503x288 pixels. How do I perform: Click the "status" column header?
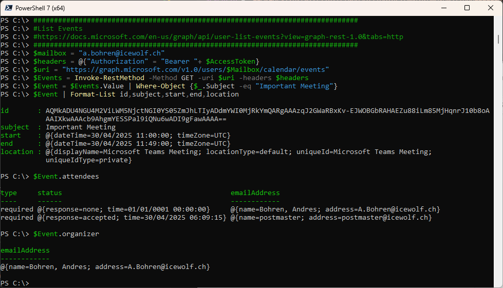(50, 193)
